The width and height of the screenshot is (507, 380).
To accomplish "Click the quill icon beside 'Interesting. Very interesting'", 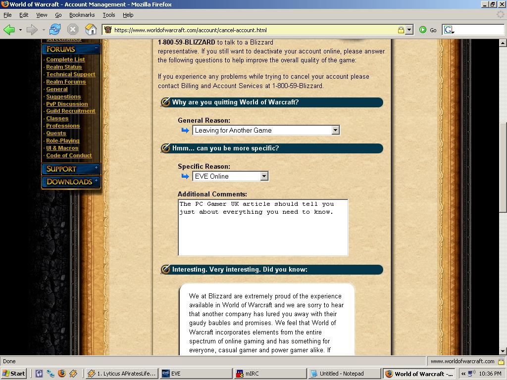I will 165,270.
